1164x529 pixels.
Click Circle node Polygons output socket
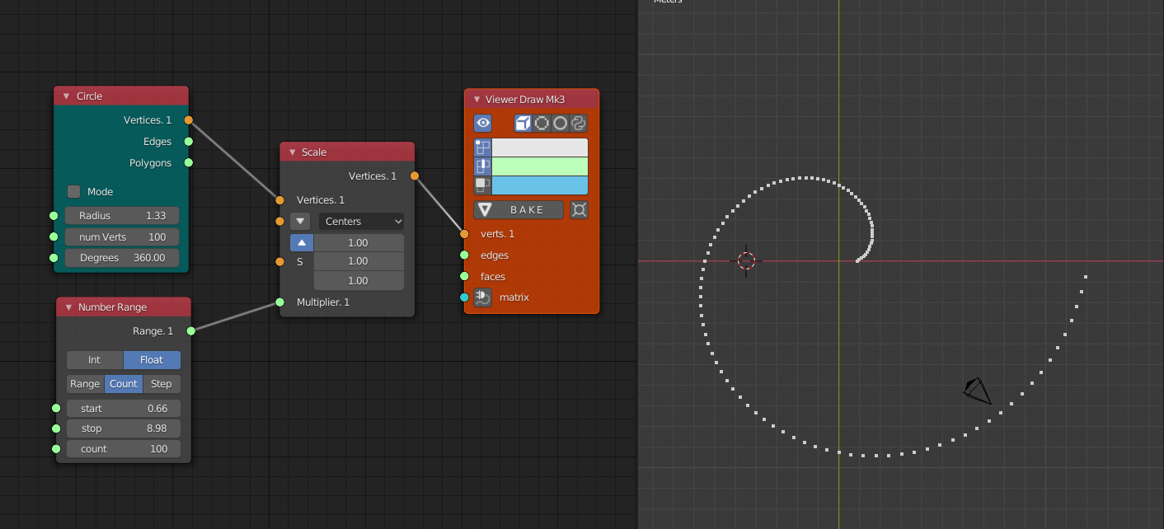[x=189, y=162]
